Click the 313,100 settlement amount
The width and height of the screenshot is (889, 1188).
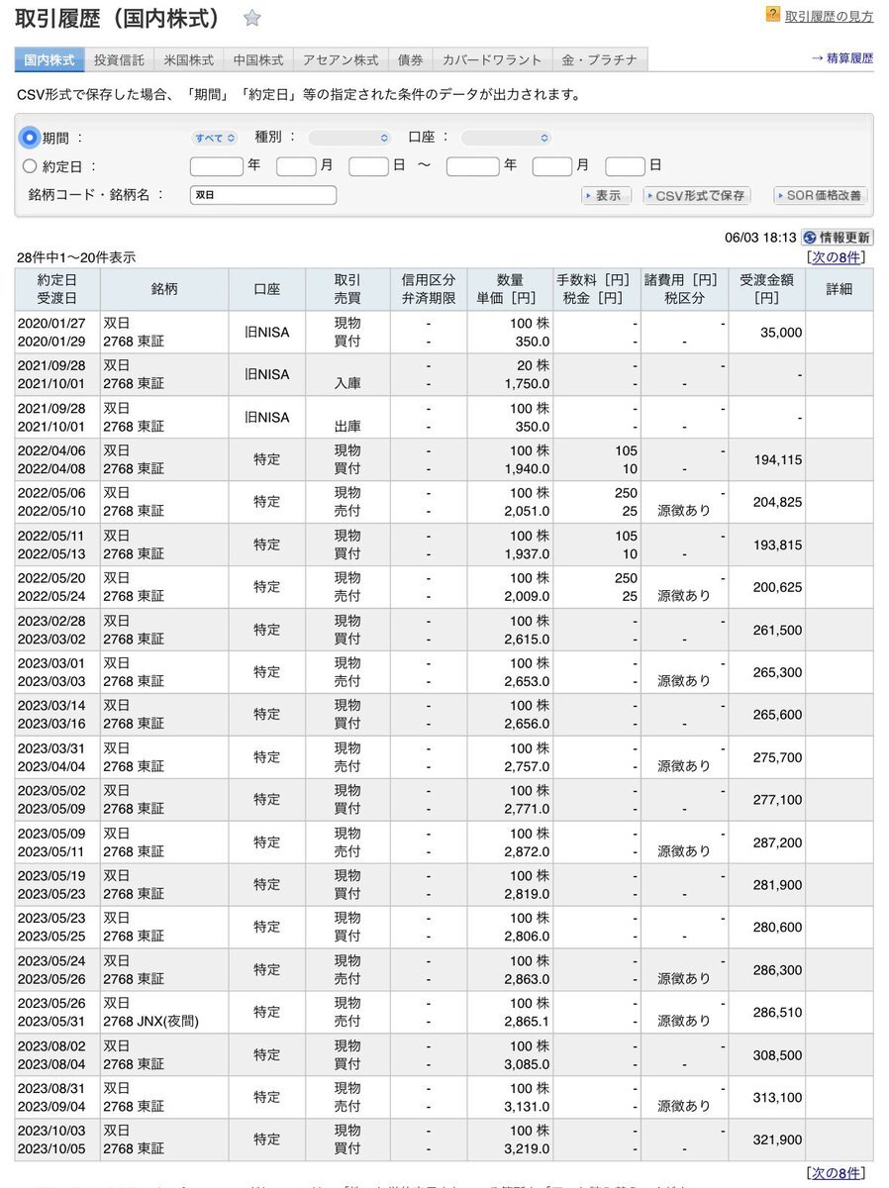pyautogui.click(x=777, y=1098)
